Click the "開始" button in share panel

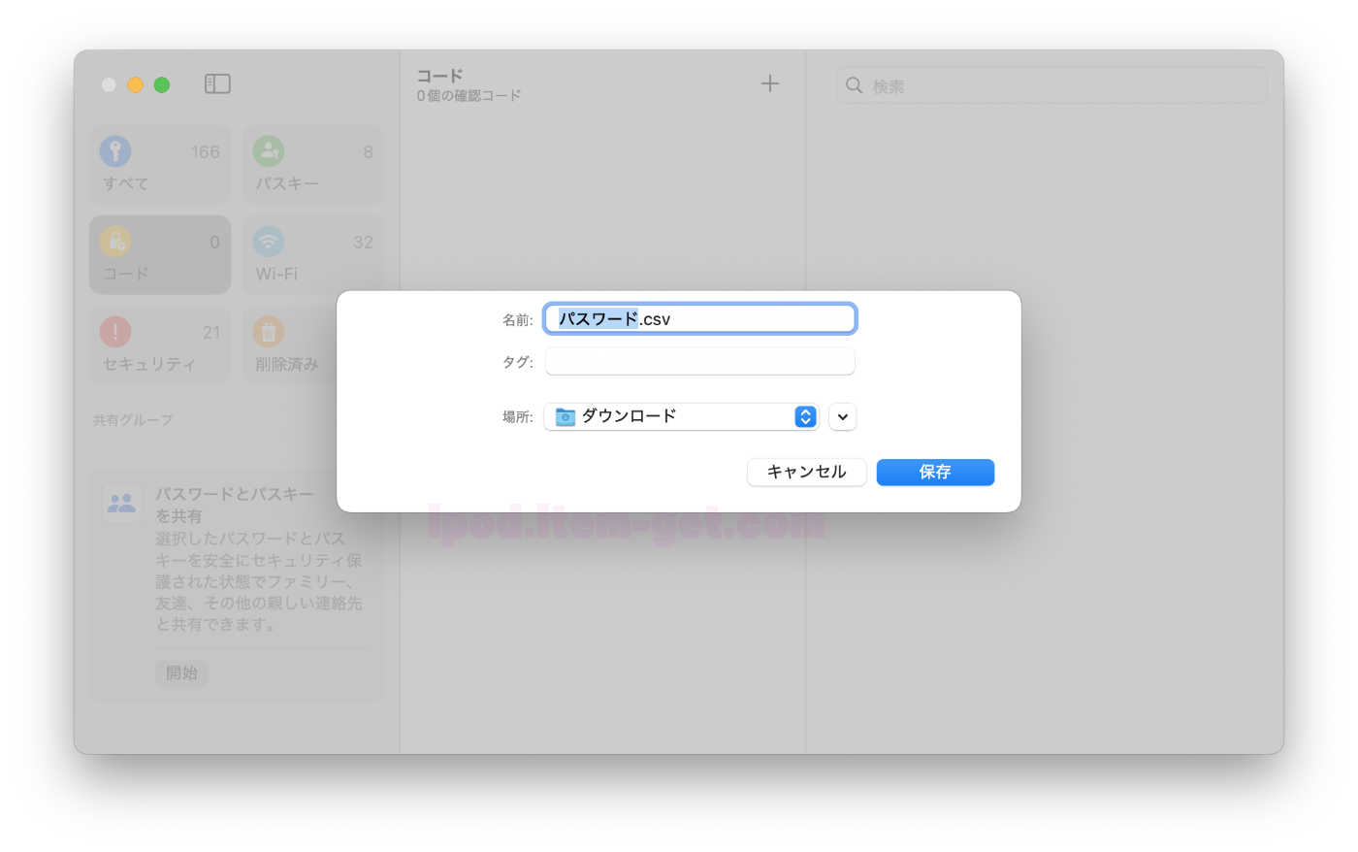(x=181, y=672)
